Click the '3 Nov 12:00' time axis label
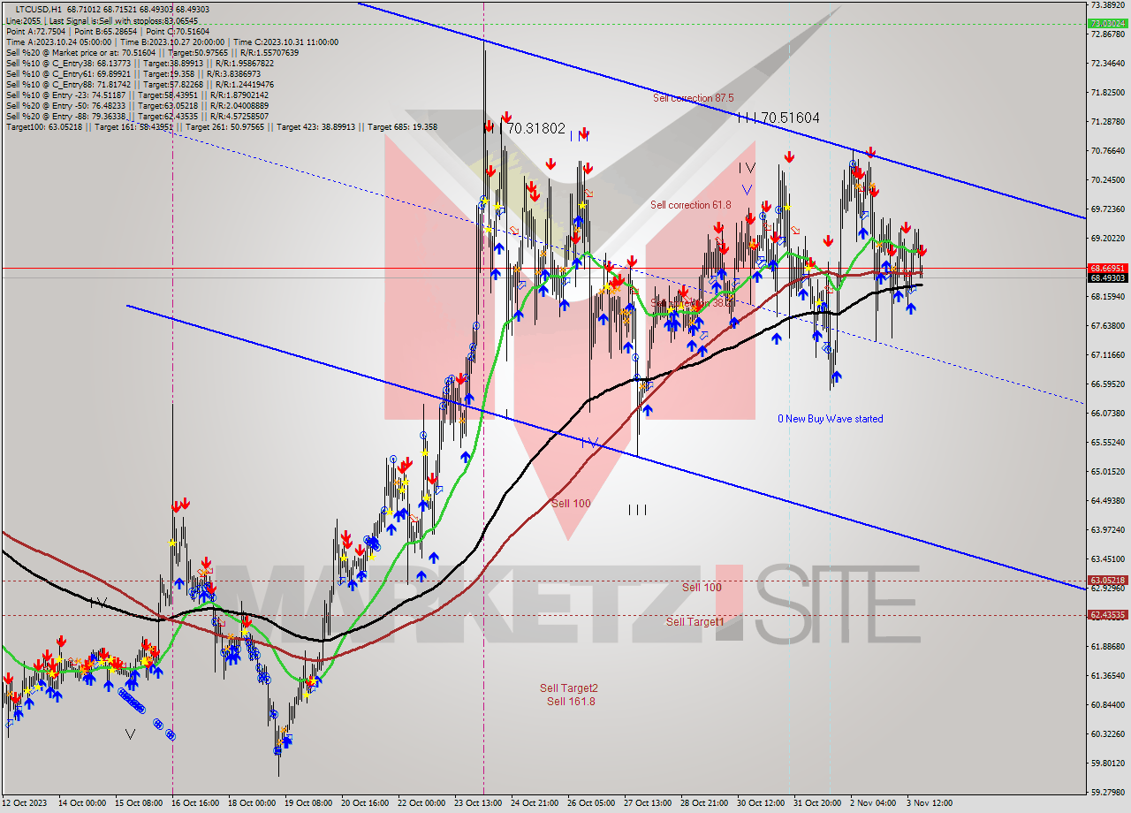Image resolution: width=1131 pixels, height=813 pixels. tap(929, 803)
